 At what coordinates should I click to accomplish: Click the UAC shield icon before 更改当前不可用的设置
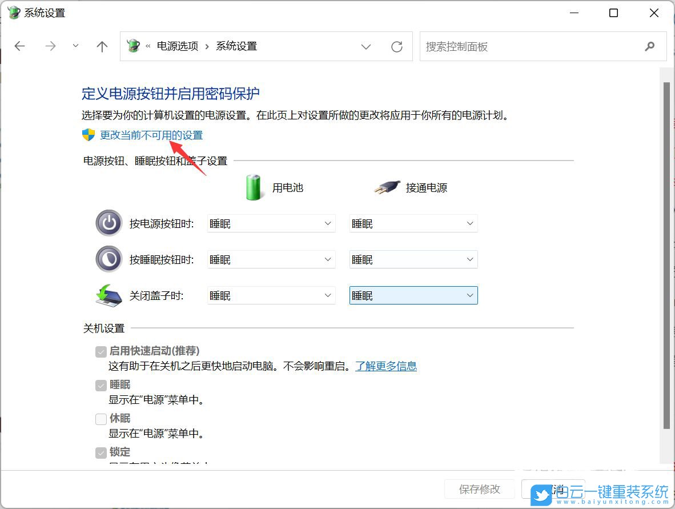[x=87, y=135]
